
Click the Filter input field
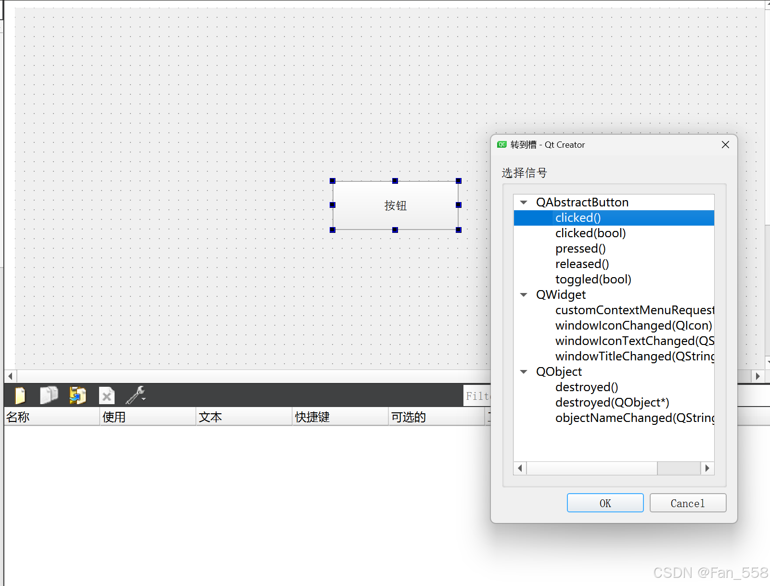coord(477,395)
